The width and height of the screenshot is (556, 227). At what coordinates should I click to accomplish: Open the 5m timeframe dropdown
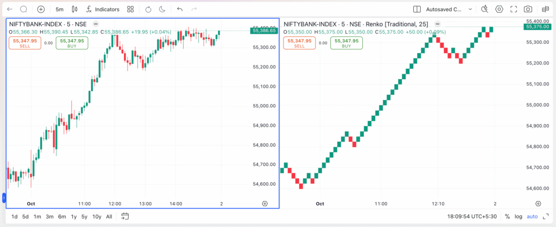60,9
